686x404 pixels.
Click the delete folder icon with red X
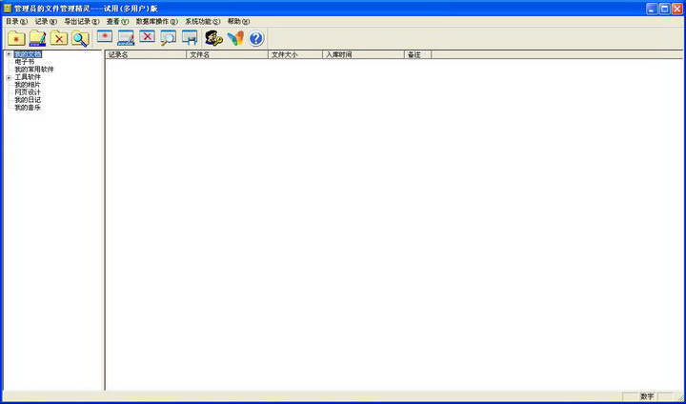pyautogui.click(x=59, y=38)
